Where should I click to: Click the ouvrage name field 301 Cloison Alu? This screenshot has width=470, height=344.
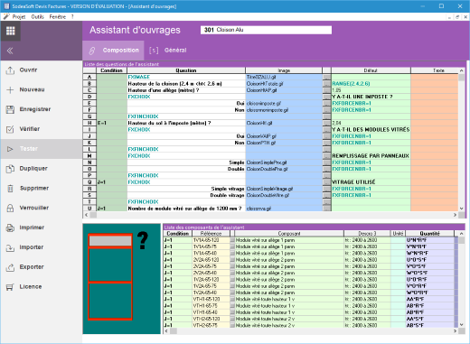[x=266, y=30]
